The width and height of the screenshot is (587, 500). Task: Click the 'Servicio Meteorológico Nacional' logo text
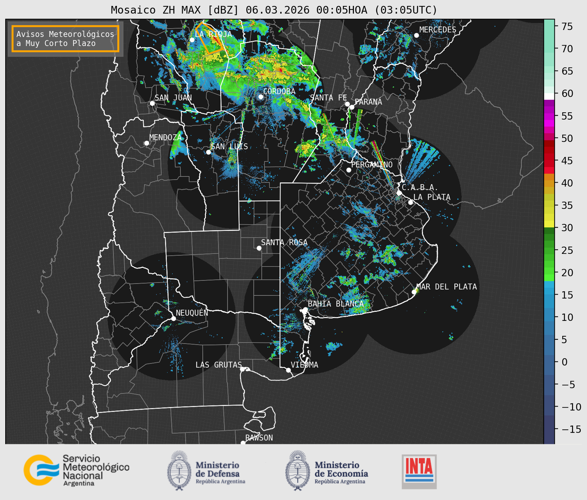96,471
